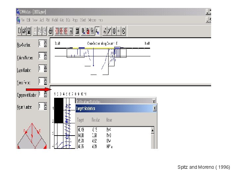Screen dimensions: 239x179
Task: Increase the Layer Number with plus stepper
Action: [x=45, y=67]
